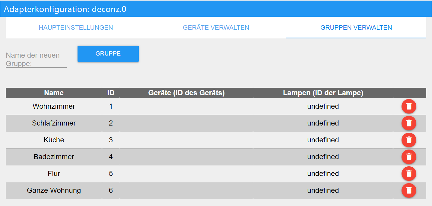Screen dimensions: 432x206
Task: Delete the Flur group via trash icon
Action: click(409, 174)
